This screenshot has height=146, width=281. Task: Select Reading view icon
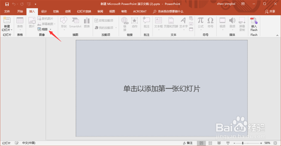[x=219, y=143]
